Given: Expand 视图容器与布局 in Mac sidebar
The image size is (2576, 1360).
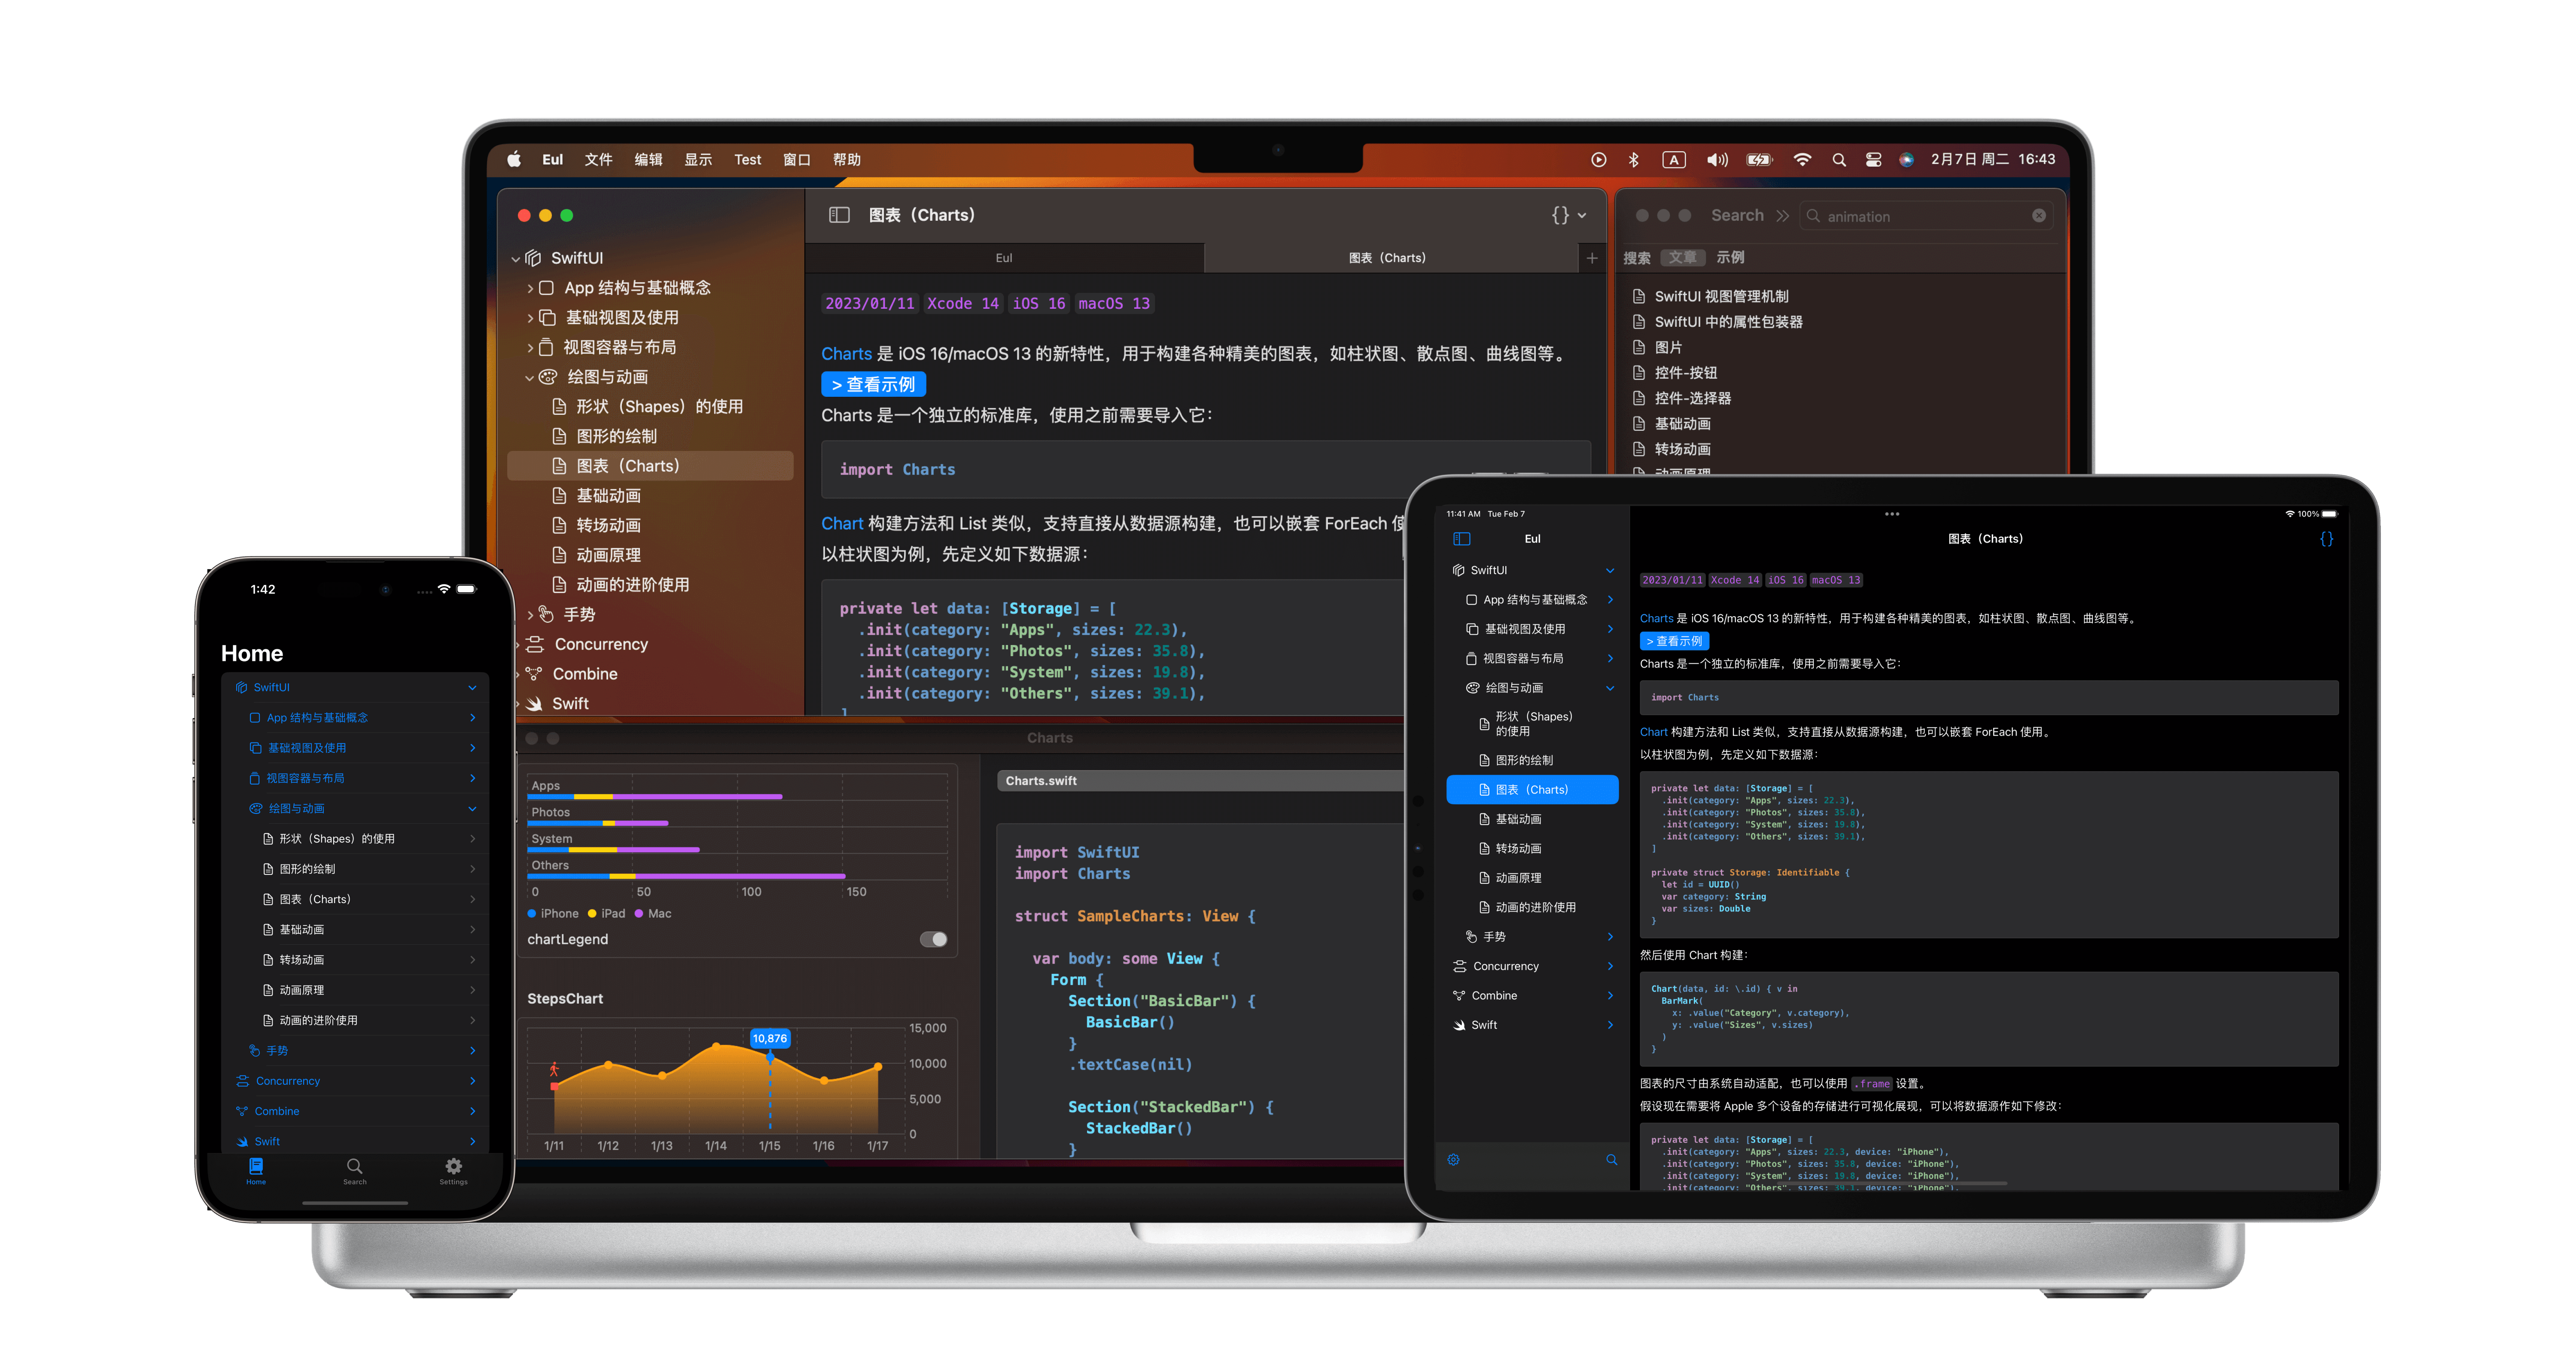Looking at the screenshot, I should [530, 348].
